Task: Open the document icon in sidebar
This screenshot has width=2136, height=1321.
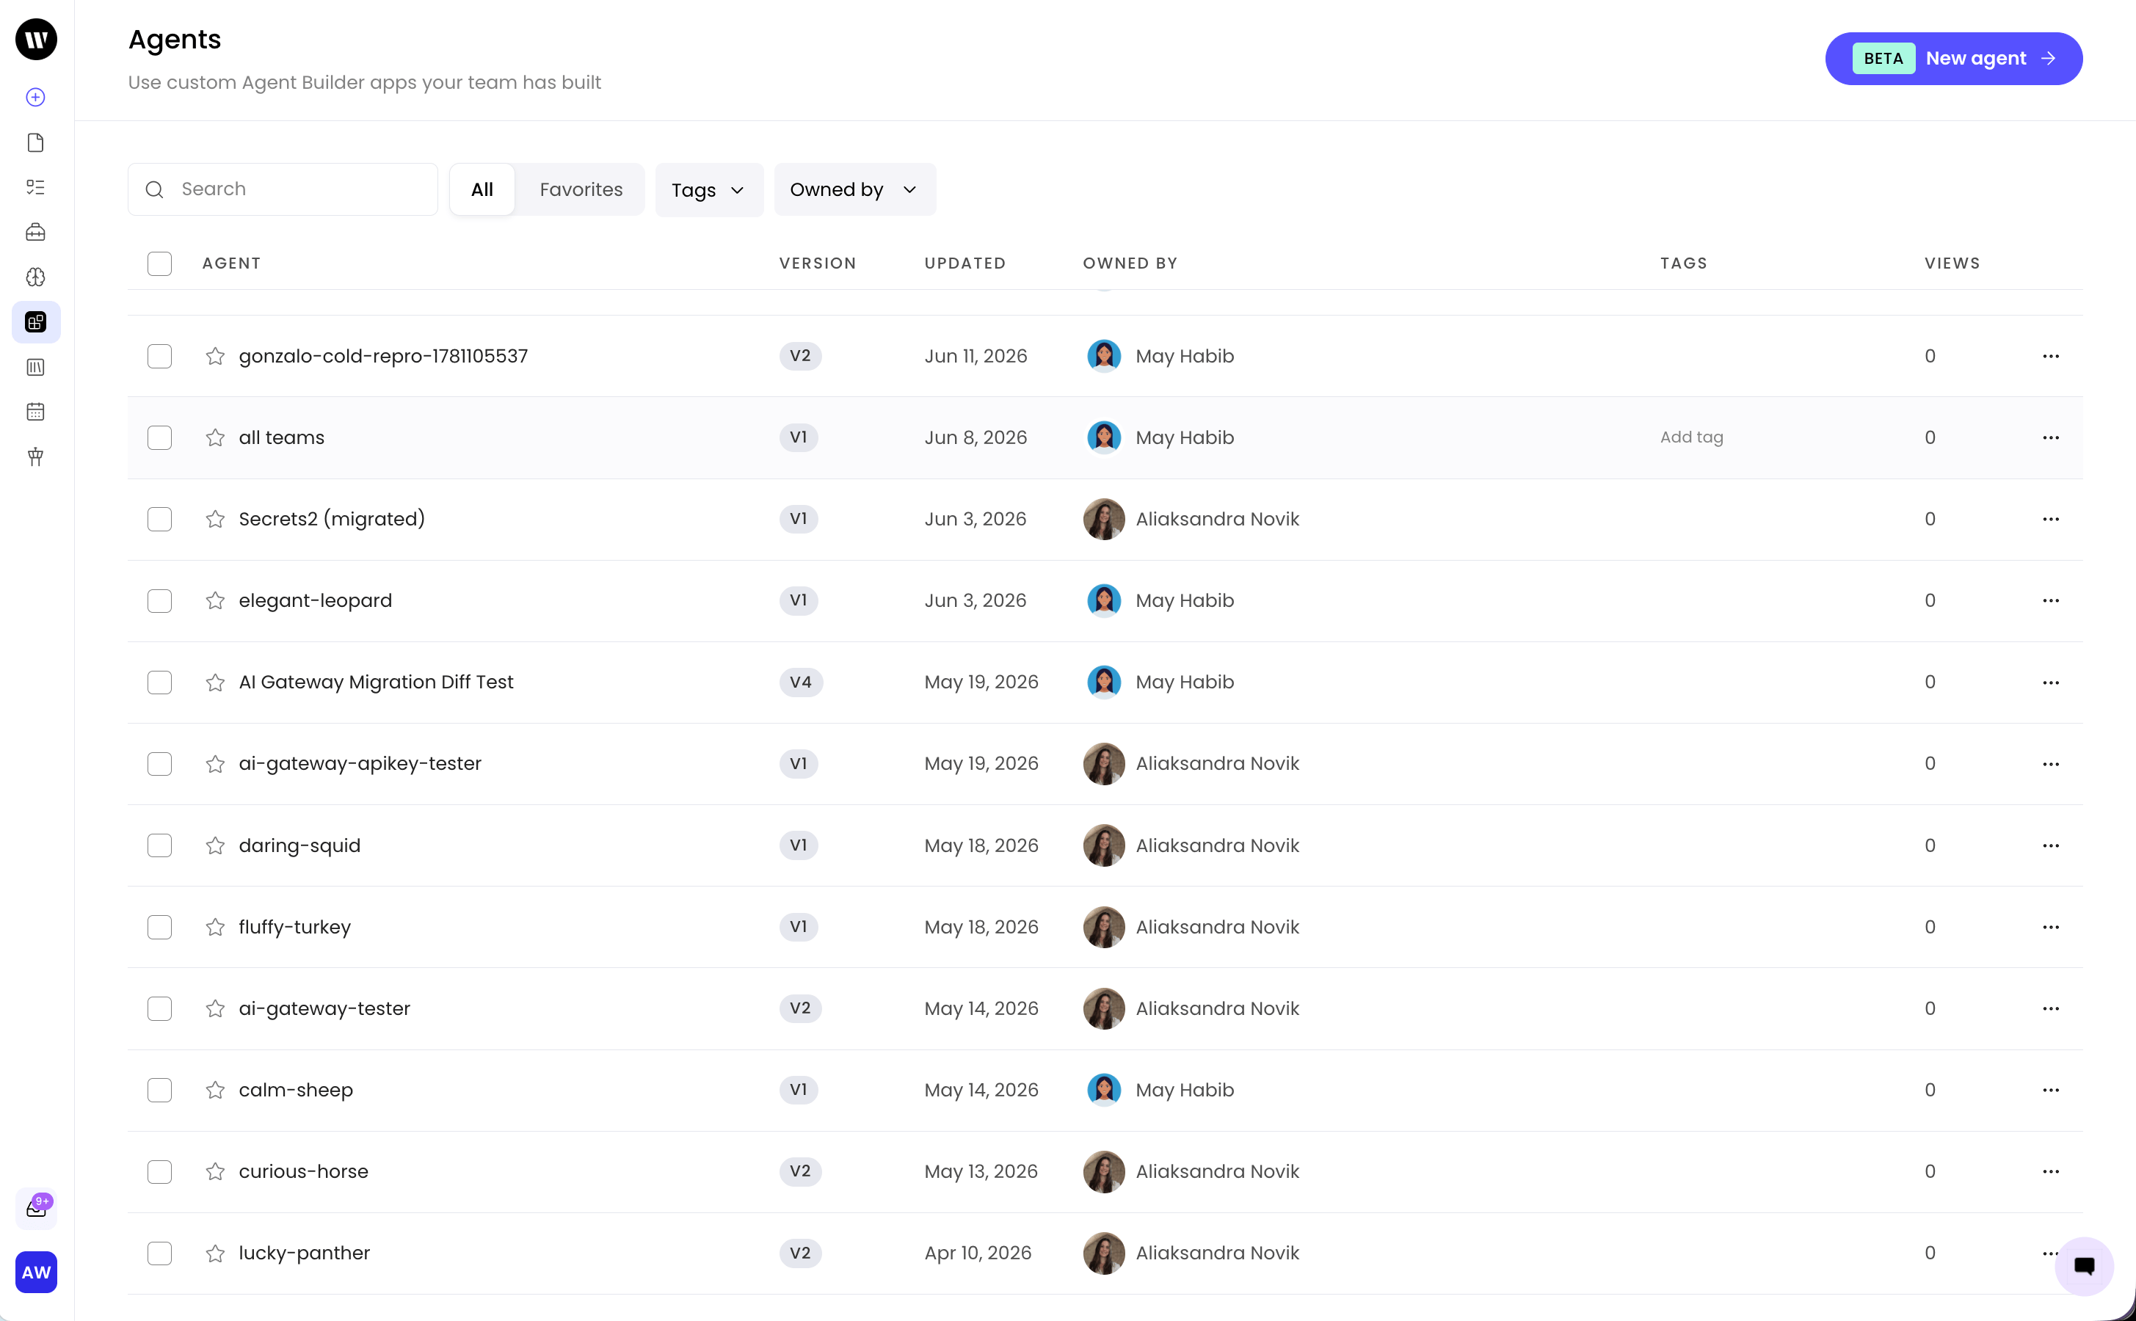Action: point(36,142)
